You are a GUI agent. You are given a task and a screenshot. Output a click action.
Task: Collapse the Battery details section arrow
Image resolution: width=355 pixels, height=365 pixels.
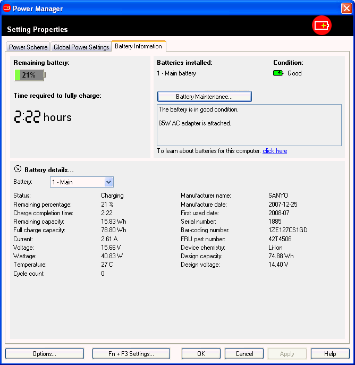pyautogui.click(x=18, y=169)
